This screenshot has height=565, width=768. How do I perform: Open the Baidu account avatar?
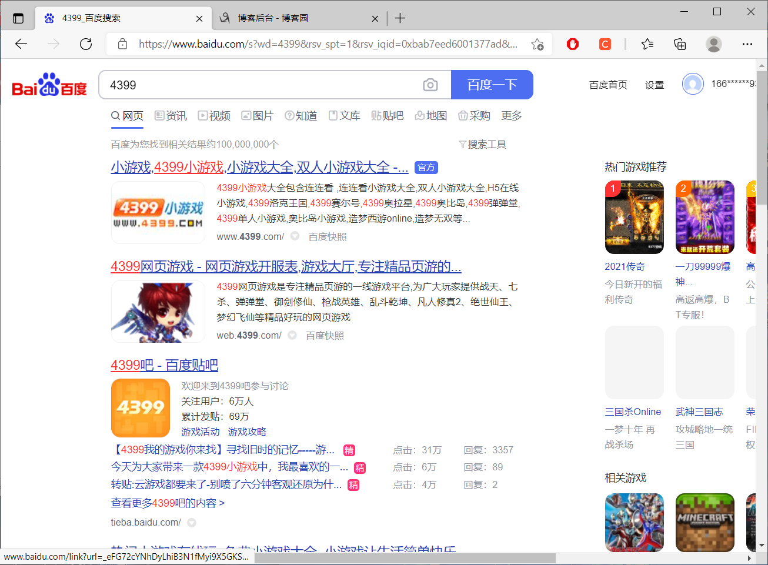pos(693,84)
